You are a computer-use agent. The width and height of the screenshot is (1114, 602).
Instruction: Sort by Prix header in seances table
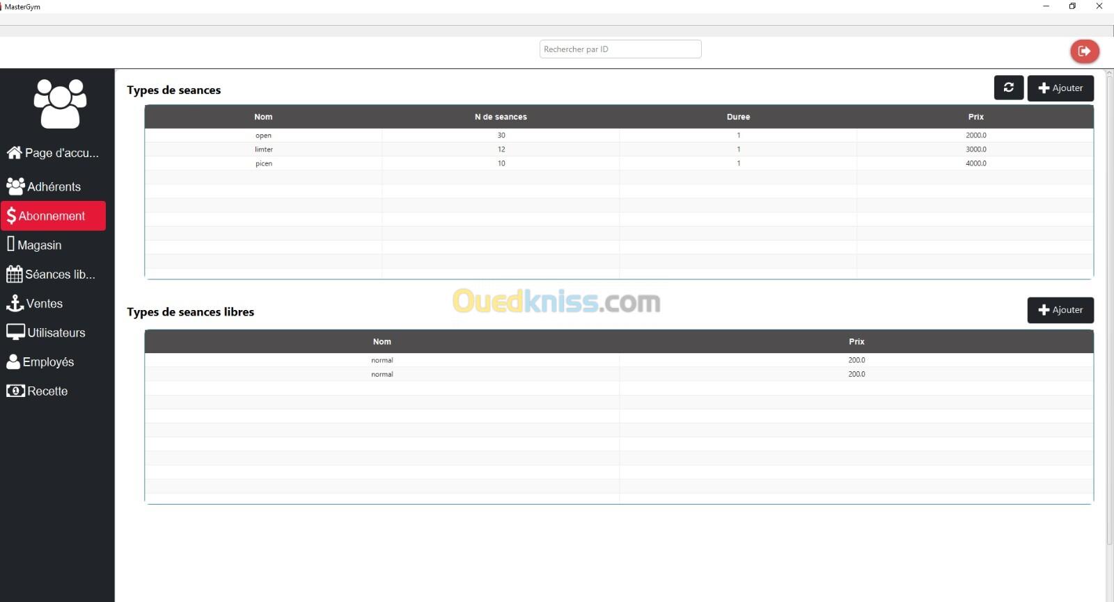pos(975,117)
